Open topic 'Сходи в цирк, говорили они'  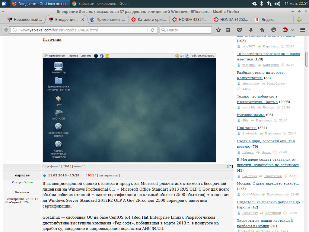coord(266,144)
